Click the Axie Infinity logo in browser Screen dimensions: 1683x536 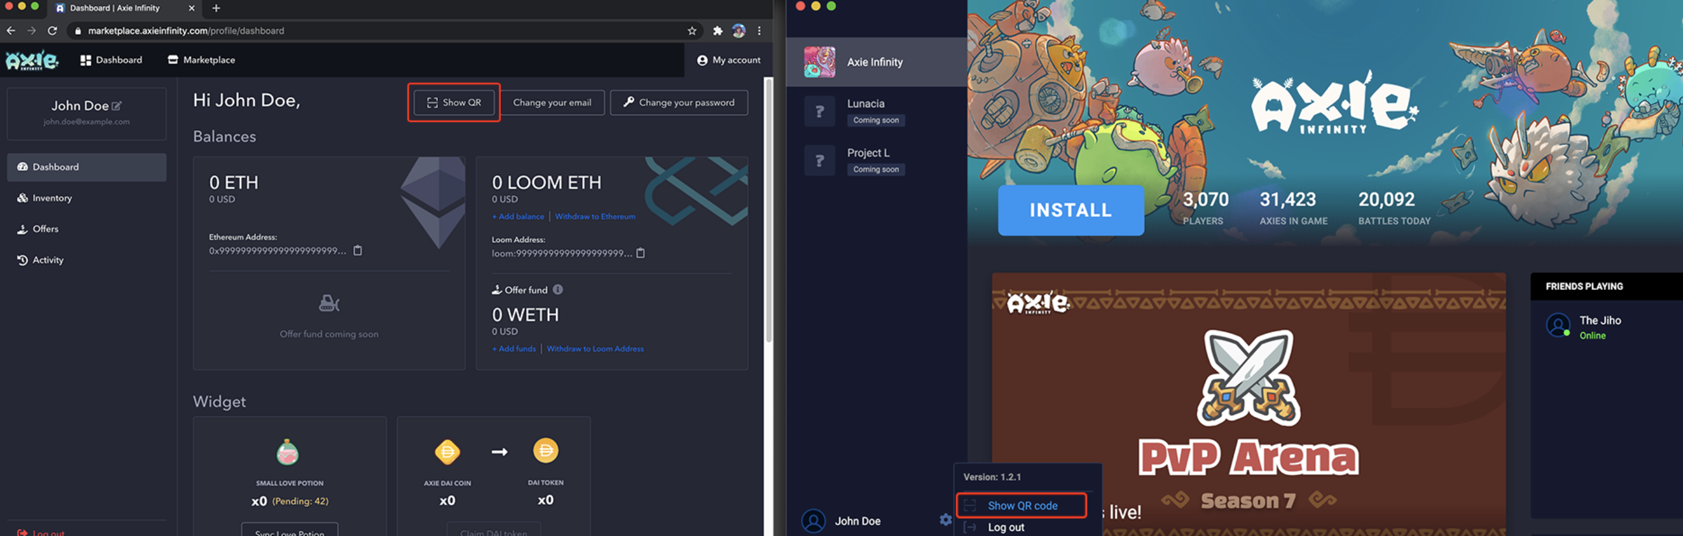(32, 60)
